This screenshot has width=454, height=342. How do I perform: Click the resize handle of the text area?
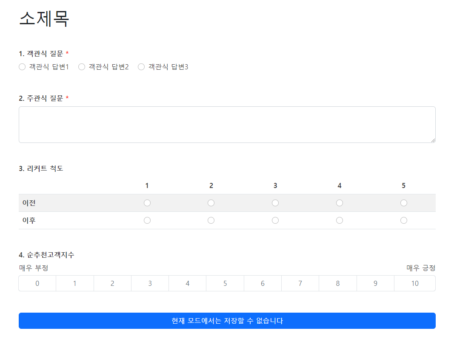pyautogui.click(x=433, y=140)
